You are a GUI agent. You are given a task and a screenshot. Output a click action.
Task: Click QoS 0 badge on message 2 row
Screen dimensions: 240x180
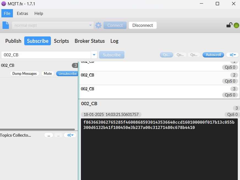point(230,81)
